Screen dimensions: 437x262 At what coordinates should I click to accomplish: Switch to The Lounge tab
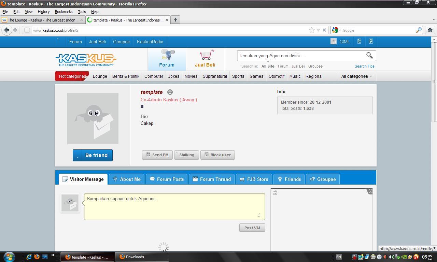point(43,20)
